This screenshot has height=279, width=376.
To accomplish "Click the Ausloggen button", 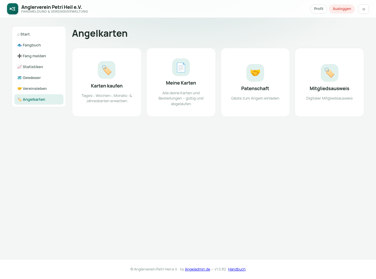I will click(x=342, y=9).
